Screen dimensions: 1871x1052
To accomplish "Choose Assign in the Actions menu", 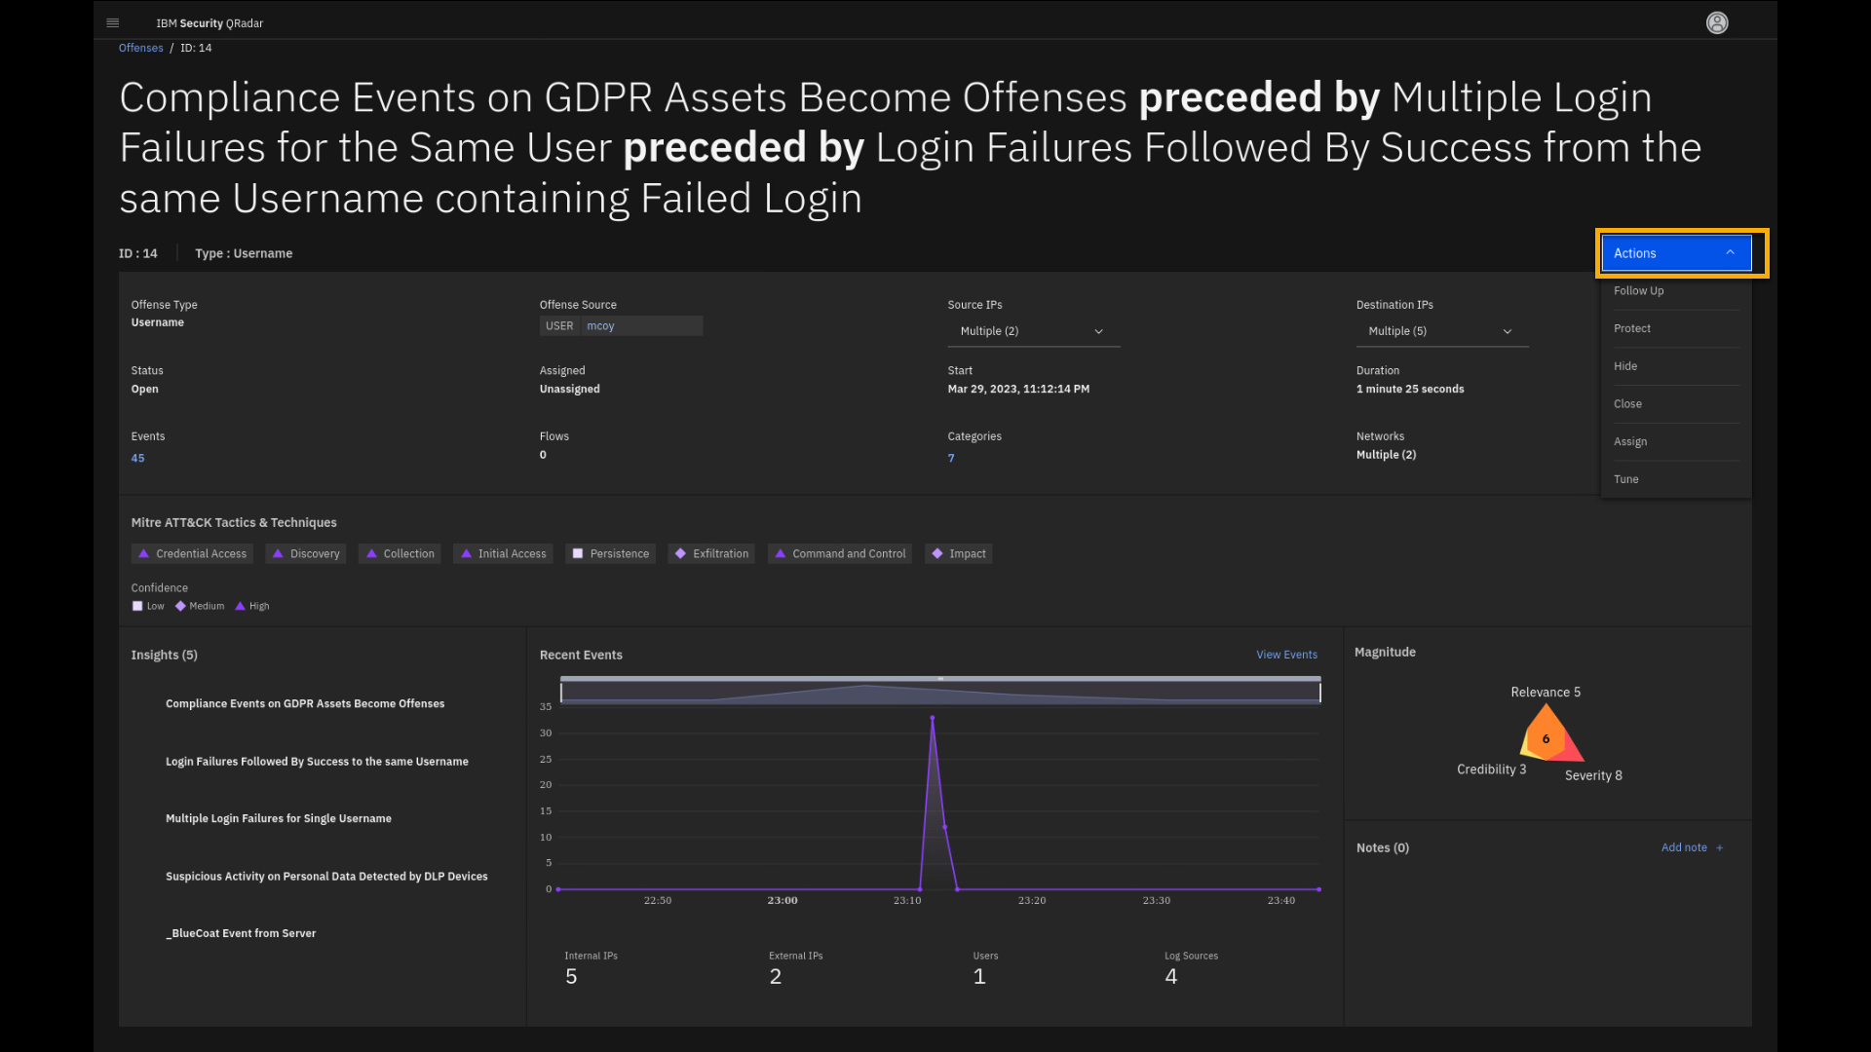I will (x=1630, y=442).
